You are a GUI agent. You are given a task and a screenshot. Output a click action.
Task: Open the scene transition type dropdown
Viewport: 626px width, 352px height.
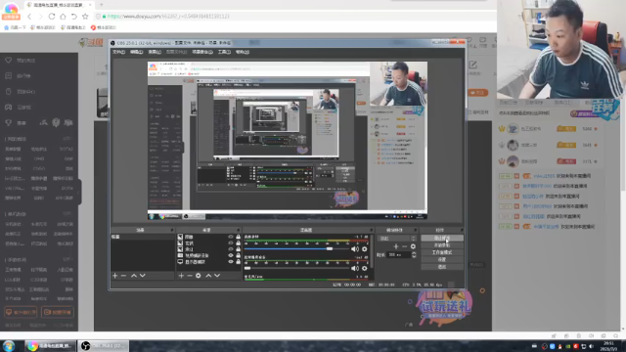pos(397,239)
